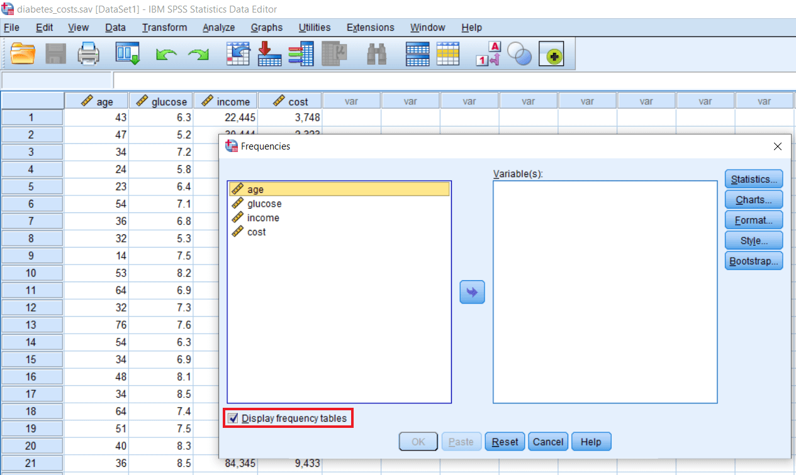Click age cell with value 76

point(97,325)
